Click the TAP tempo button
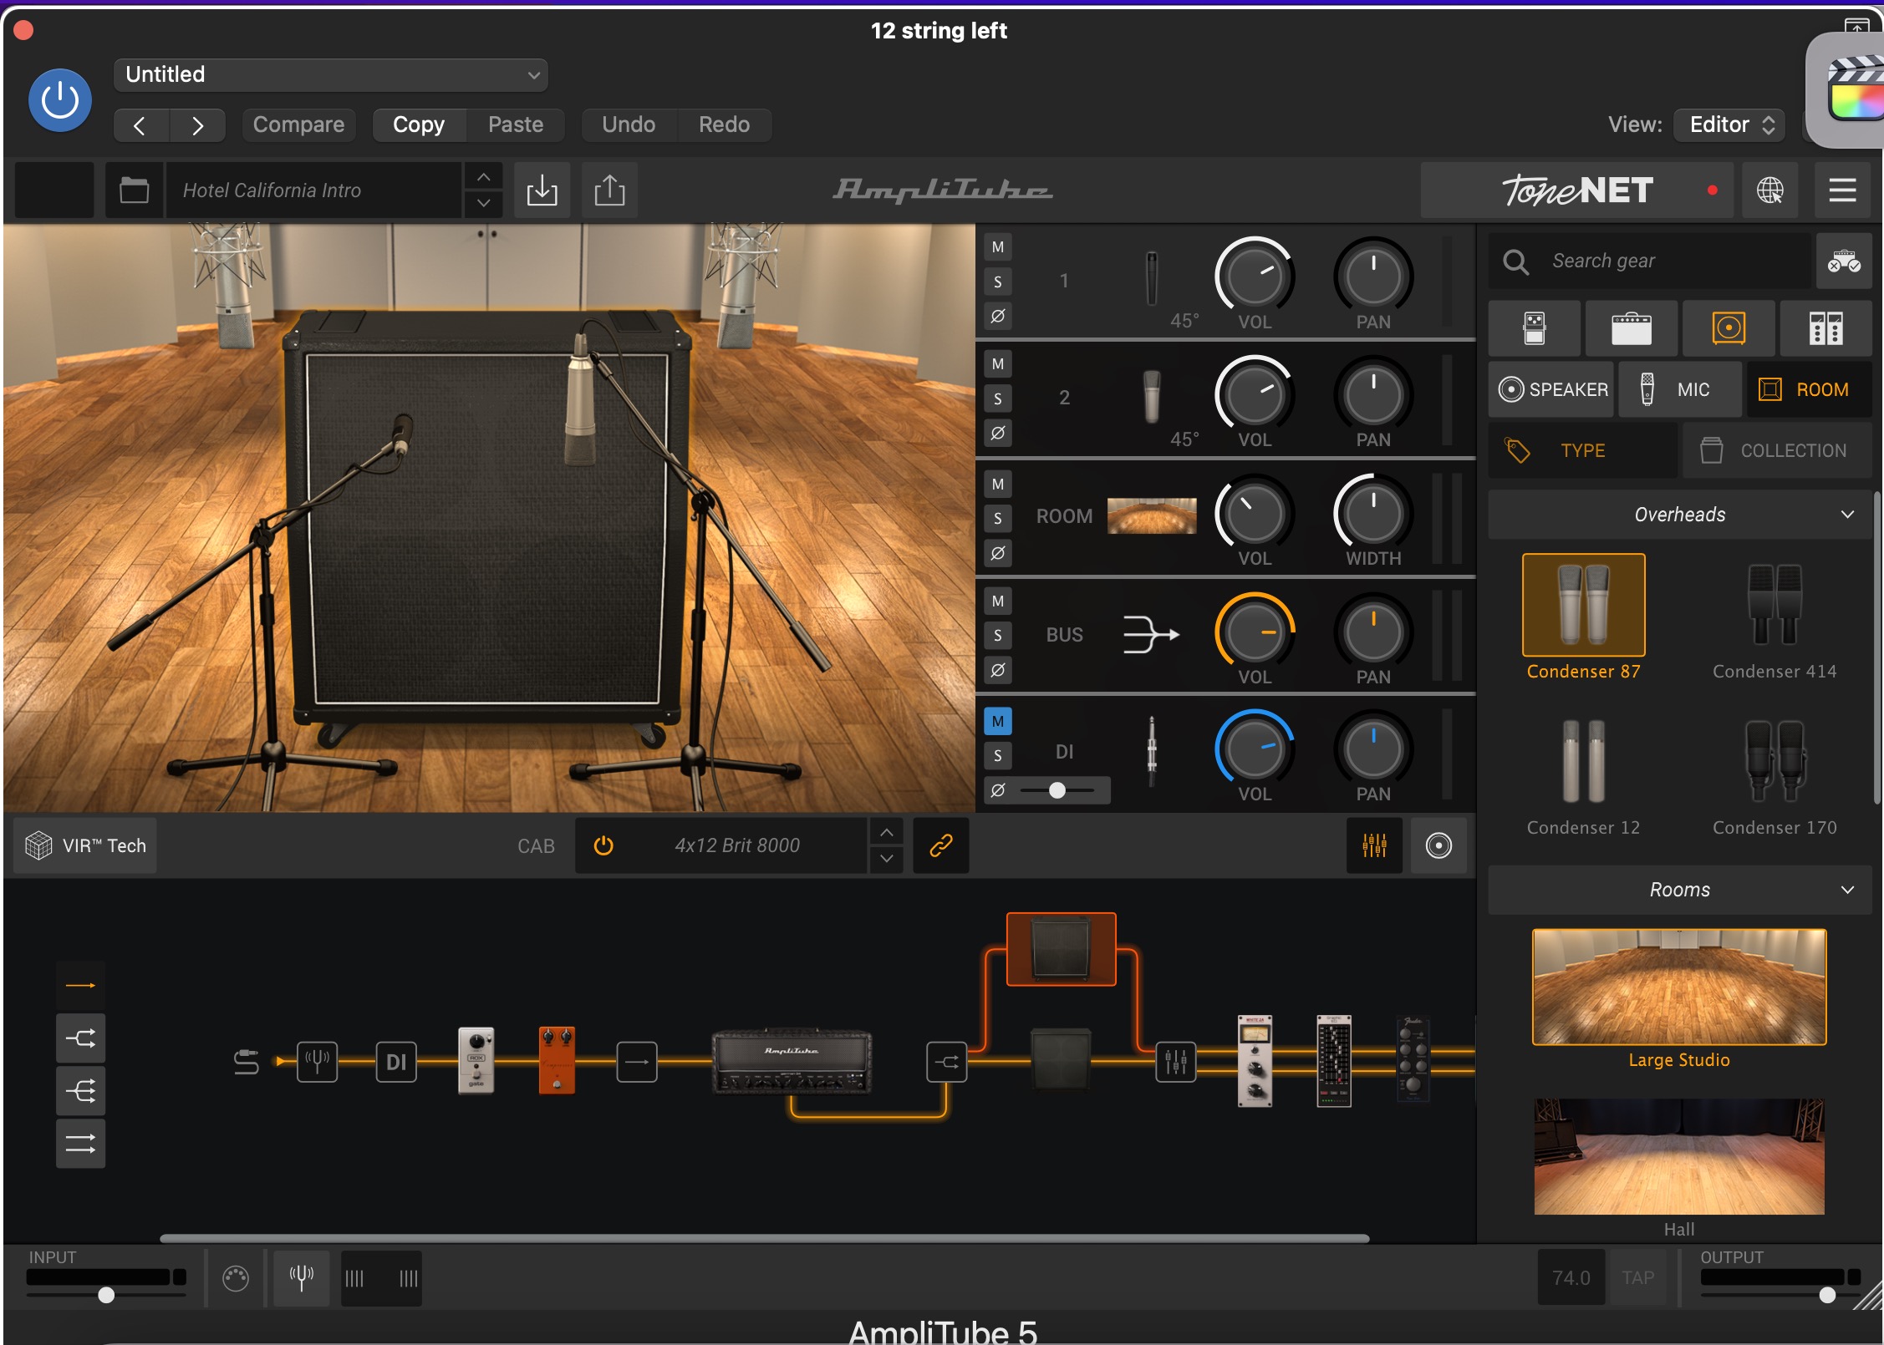The image size is (1884, 1345). click(1638, 1278)
